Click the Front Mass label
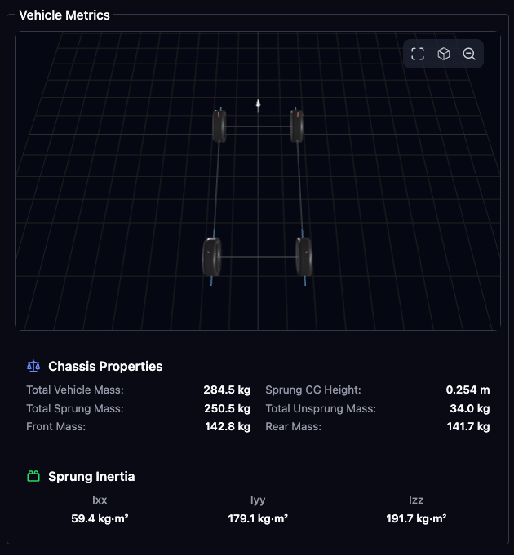 [56, 426]
